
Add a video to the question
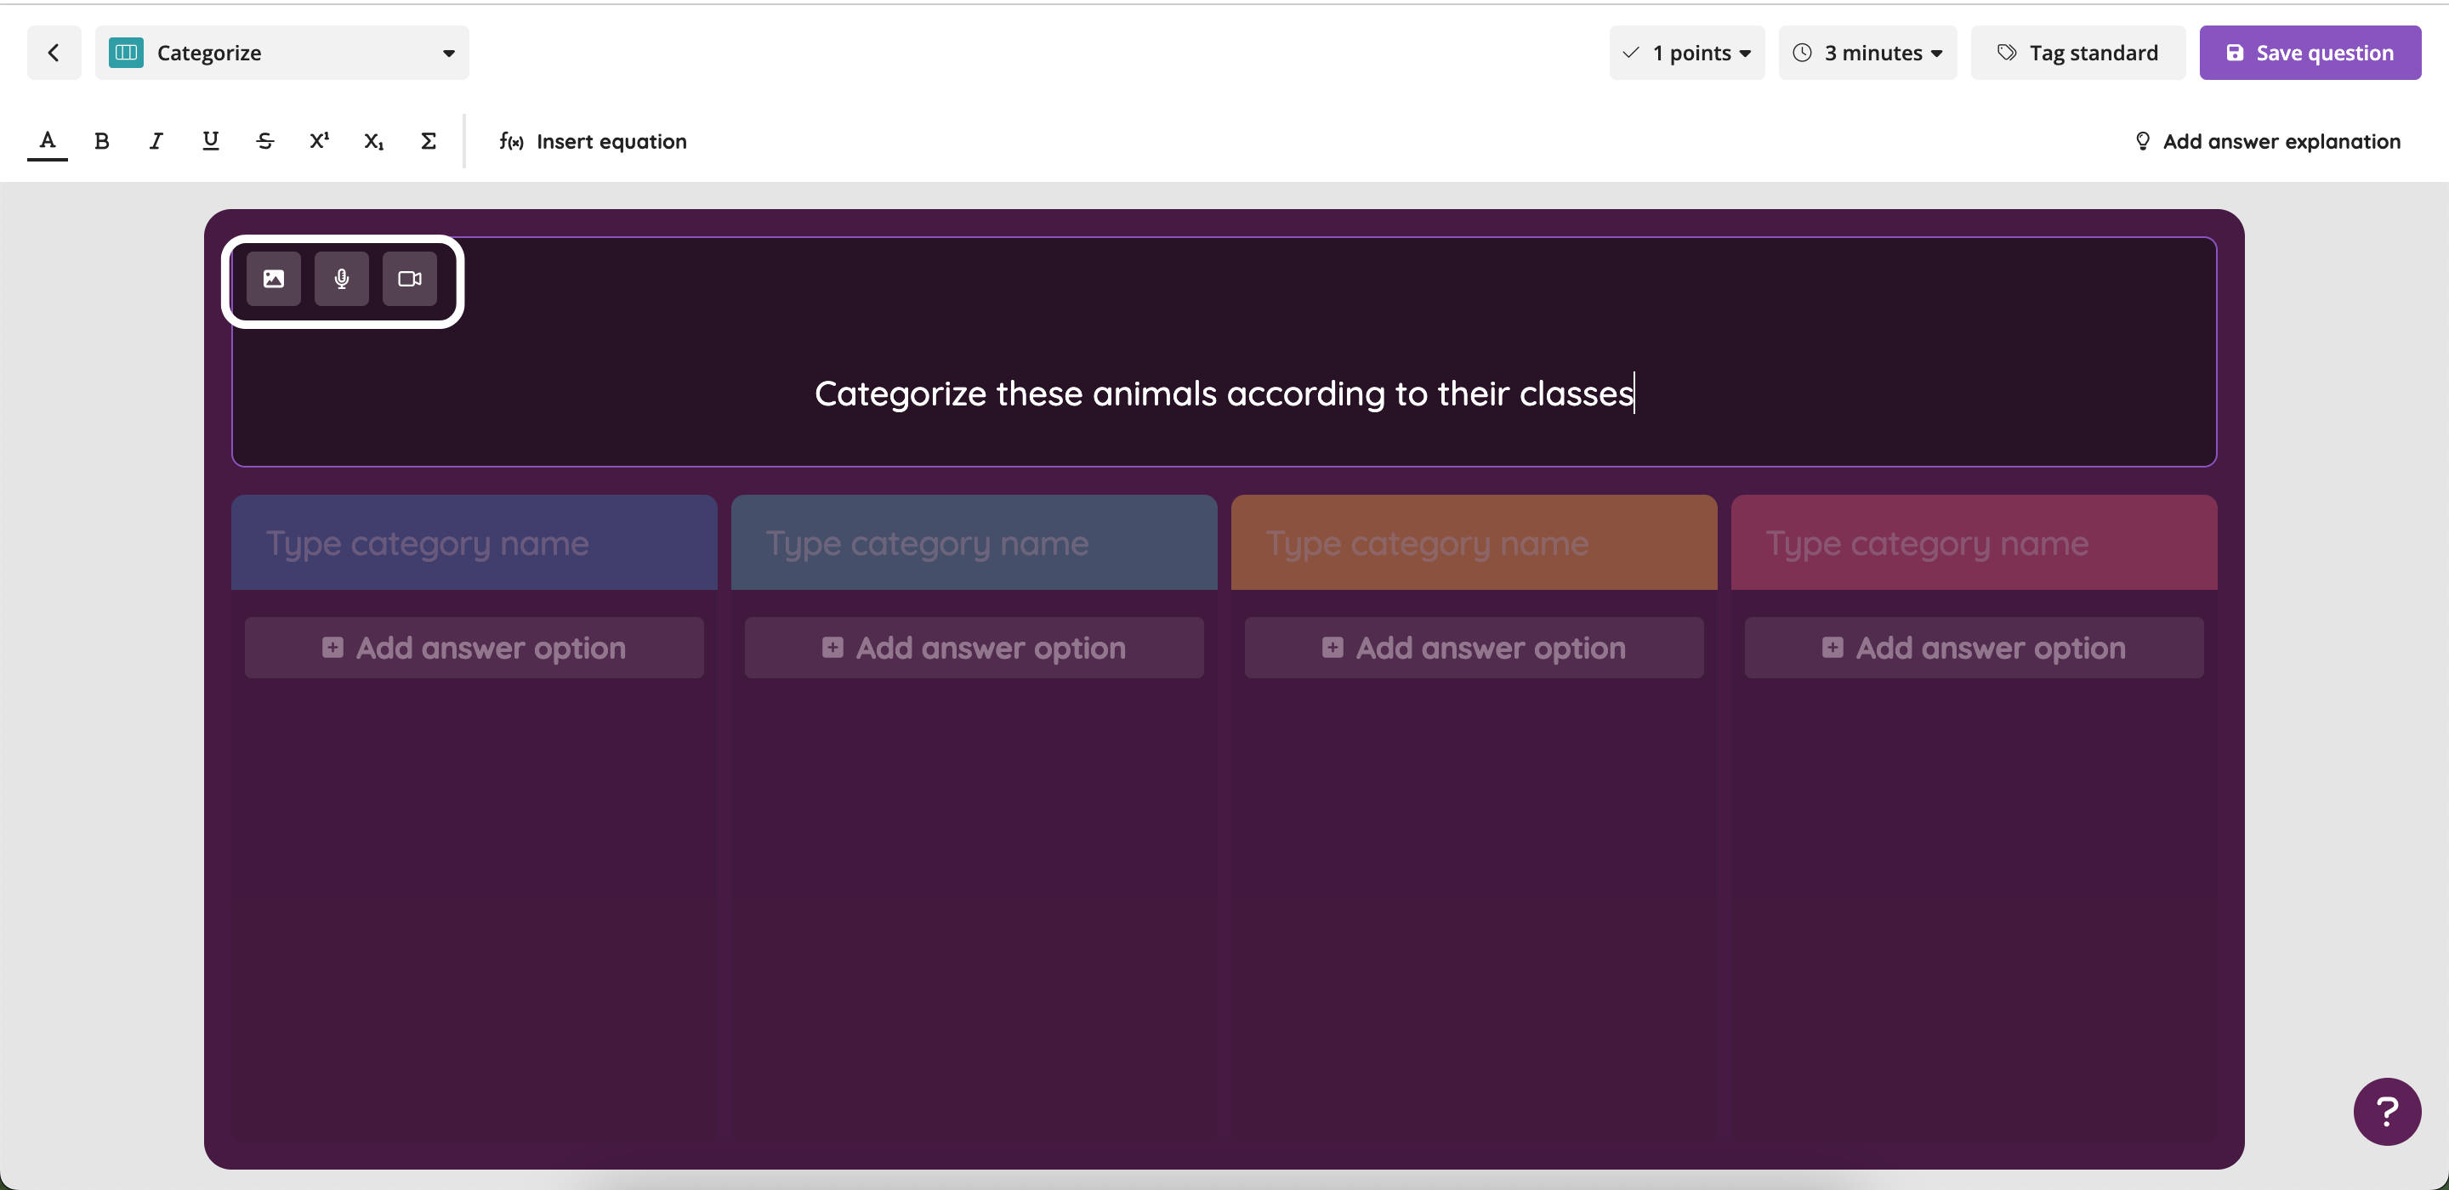(410, 279)
